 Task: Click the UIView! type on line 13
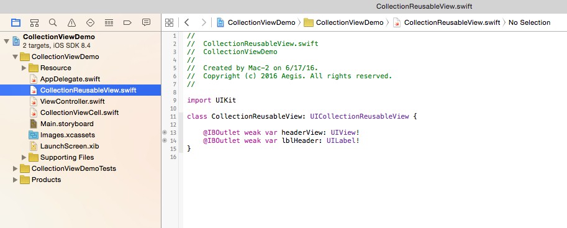[x=345, y=132]
